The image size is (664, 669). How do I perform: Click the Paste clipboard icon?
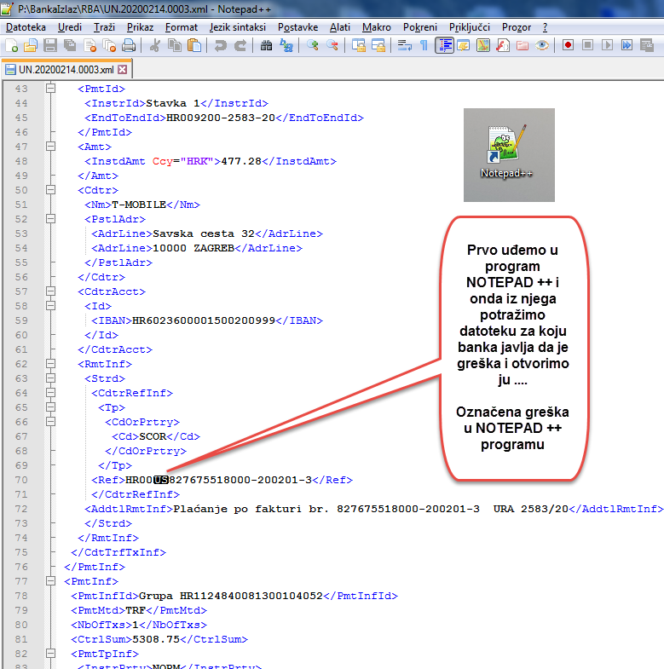194,45
